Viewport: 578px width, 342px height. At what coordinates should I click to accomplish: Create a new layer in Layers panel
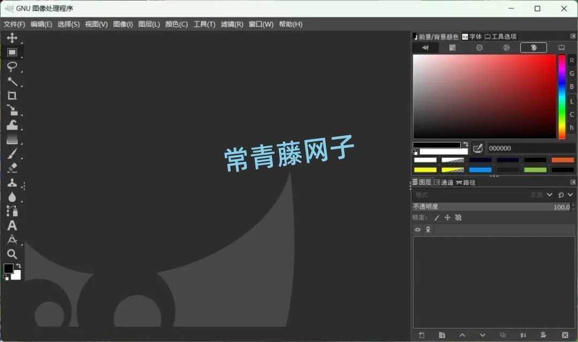(422, 335)
